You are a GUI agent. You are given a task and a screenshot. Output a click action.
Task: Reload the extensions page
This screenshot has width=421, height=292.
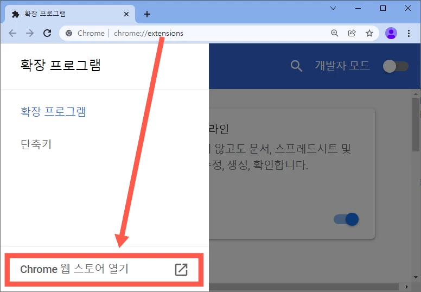pyautogui.click(x=47, y=33)
